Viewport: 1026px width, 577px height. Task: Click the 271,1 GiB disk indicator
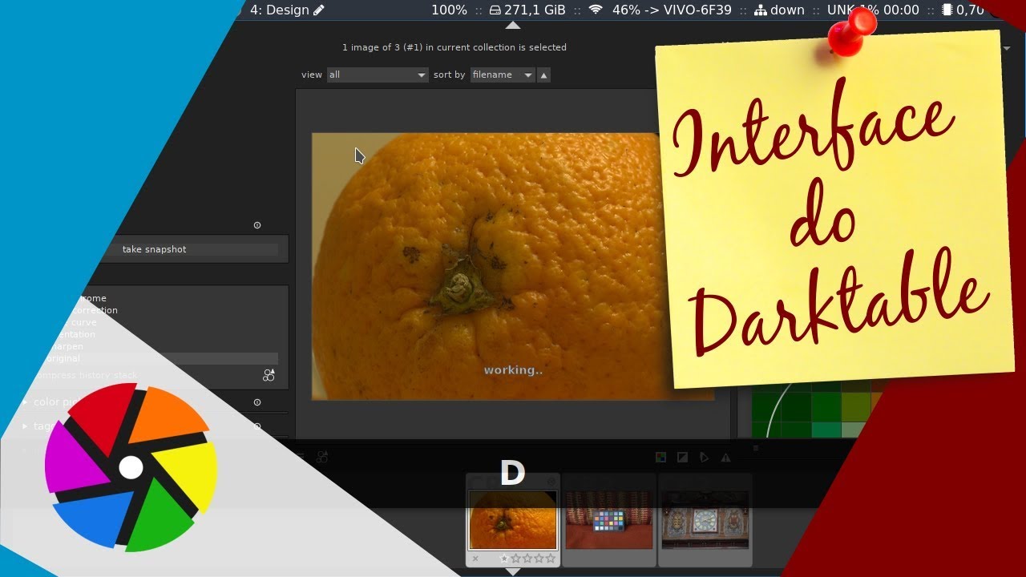click(x=527, y=10)
